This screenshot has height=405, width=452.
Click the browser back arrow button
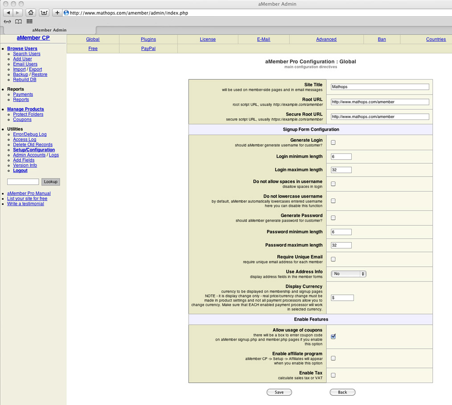point(8,13)
